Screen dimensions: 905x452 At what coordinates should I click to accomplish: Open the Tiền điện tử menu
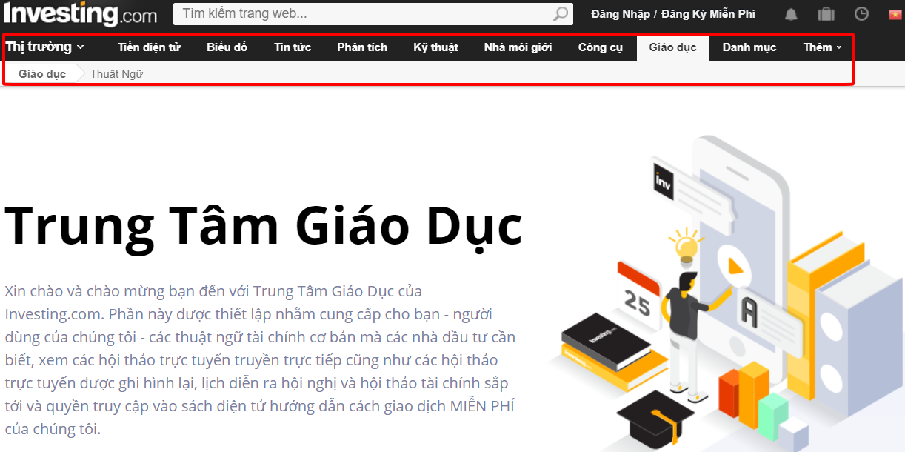(x=149, y=47)
